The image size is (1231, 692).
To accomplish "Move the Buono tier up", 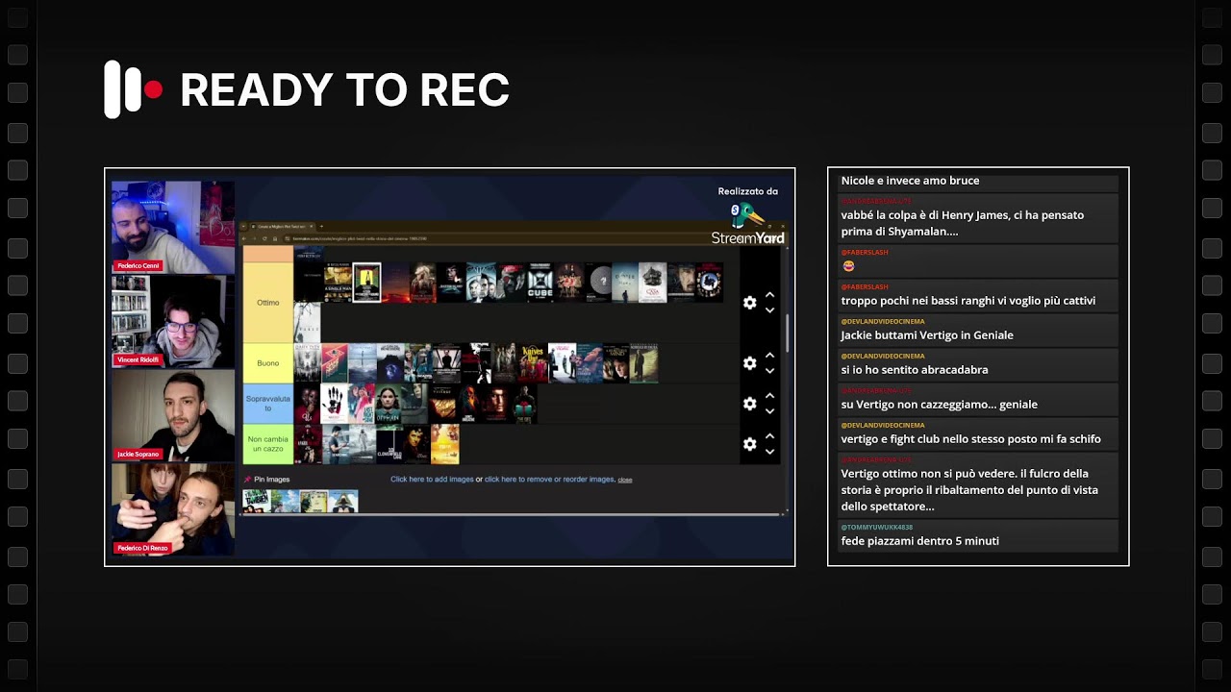I will [x=769, y=356].
